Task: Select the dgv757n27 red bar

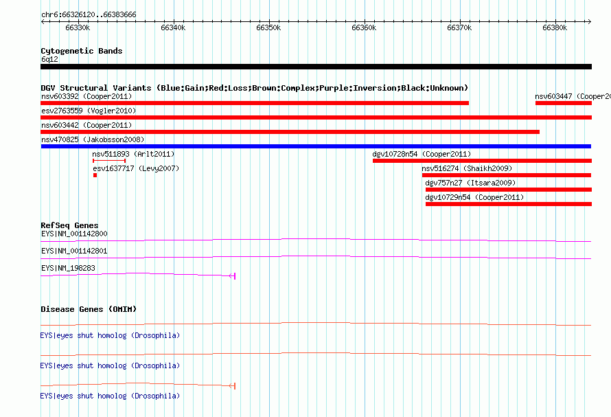Action: 509,190
